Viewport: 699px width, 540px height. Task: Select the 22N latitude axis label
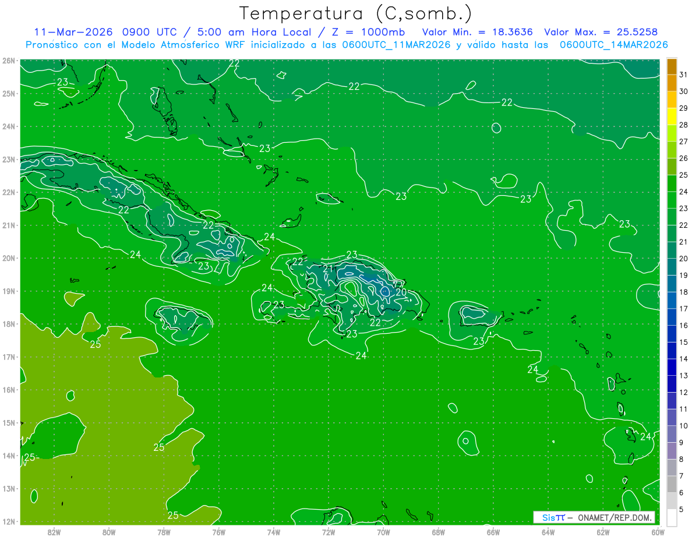click(9, 192)
